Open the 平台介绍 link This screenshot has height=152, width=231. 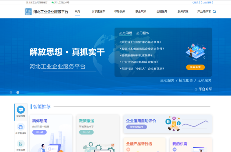point(205,89)
